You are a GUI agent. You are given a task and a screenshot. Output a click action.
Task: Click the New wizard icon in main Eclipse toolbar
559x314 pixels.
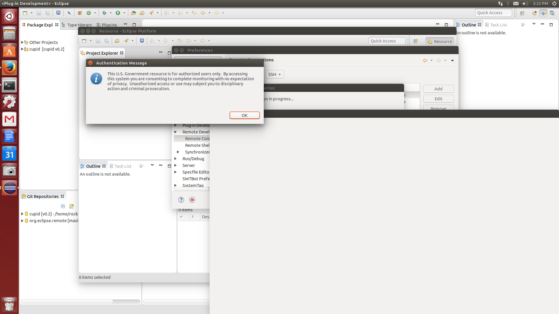point(25,13)
